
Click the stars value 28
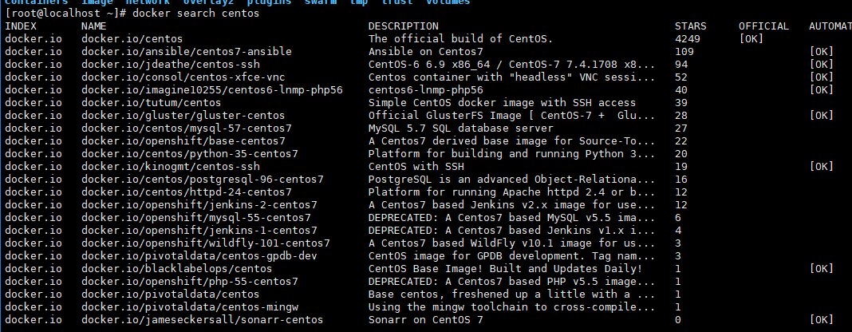pos(680,115)
